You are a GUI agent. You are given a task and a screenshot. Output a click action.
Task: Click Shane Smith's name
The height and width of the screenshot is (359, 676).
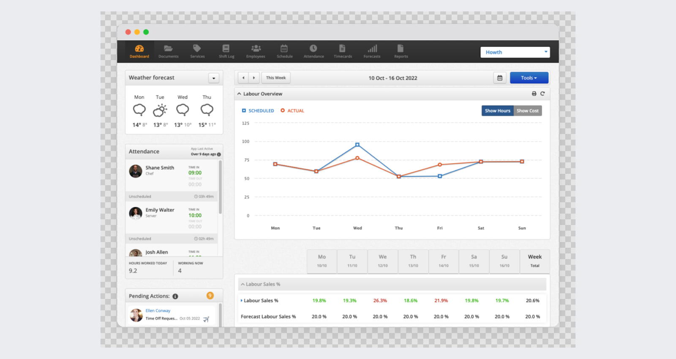point(160,168)
